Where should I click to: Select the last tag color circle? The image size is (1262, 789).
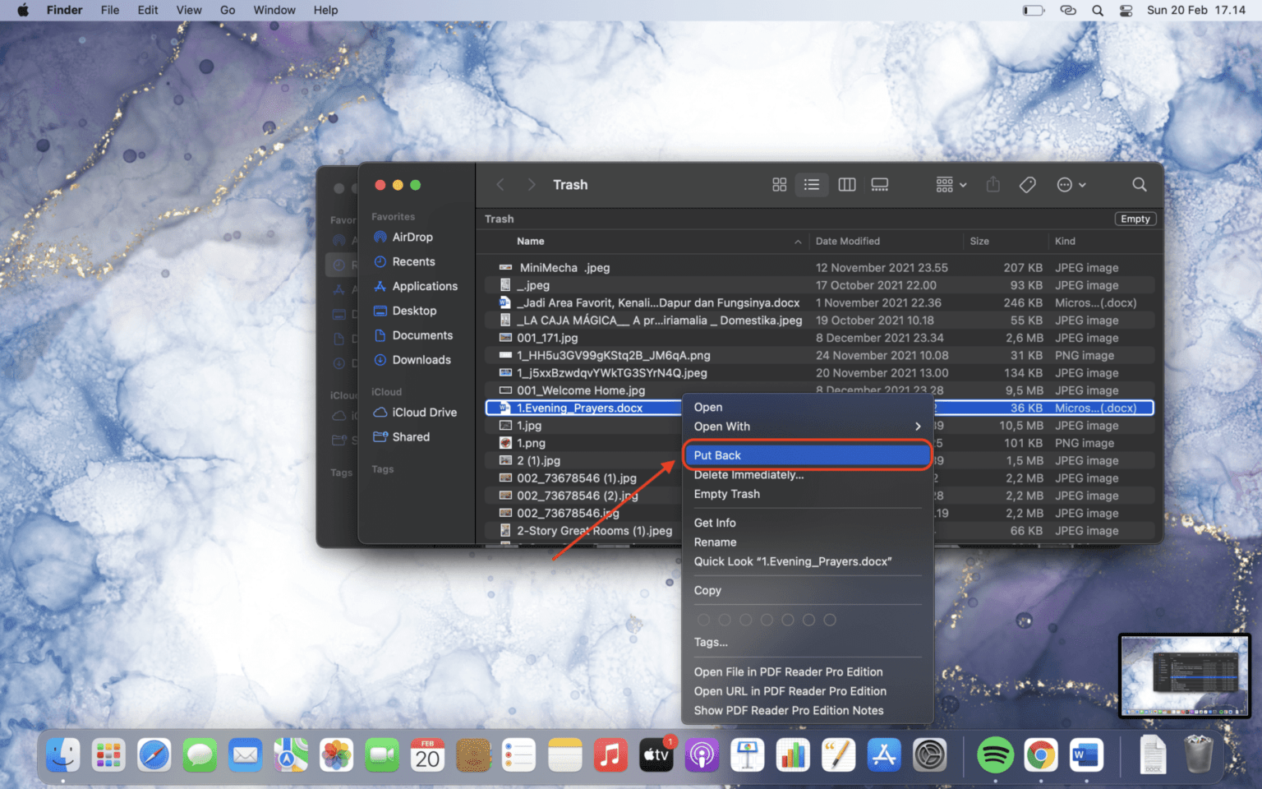tap(830, 620)
